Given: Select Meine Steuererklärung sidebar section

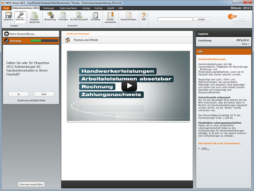Looking at the screenshot, I should 31,34.
